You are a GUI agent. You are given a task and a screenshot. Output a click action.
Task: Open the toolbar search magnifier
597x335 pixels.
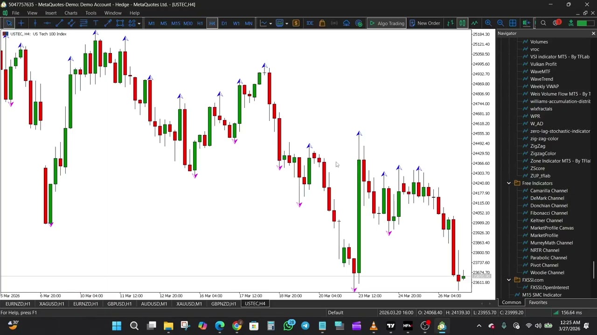tap(543, 23)
